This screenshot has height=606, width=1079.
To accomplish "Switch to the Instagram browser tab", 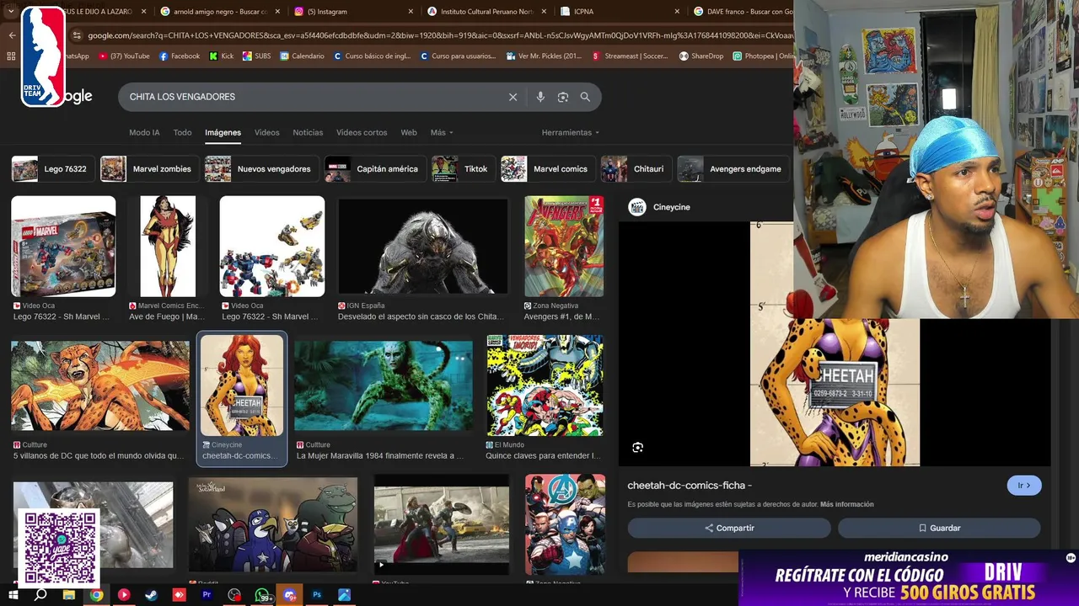I will pyautogui.click(x=354, y=12).
